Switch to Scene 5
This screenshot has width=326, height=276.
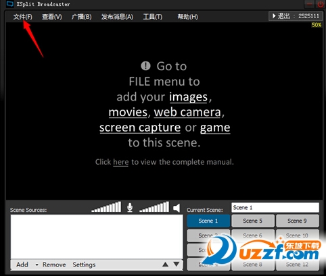(253, 221)
